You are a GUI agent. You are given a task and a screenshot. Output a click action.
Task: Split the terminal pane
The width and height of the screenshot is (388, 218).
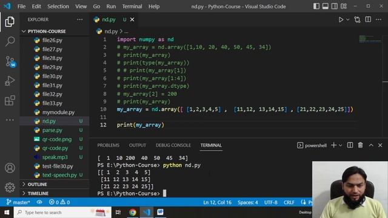350,145
